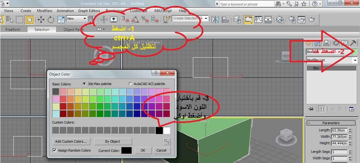
Task: Open Favorites star in title bar
Action: pos(304,4)
